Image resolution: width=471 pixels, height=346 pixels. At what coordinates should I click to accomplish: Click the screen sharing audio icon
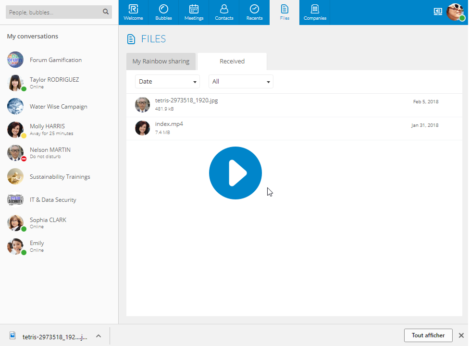coord(438,12)
